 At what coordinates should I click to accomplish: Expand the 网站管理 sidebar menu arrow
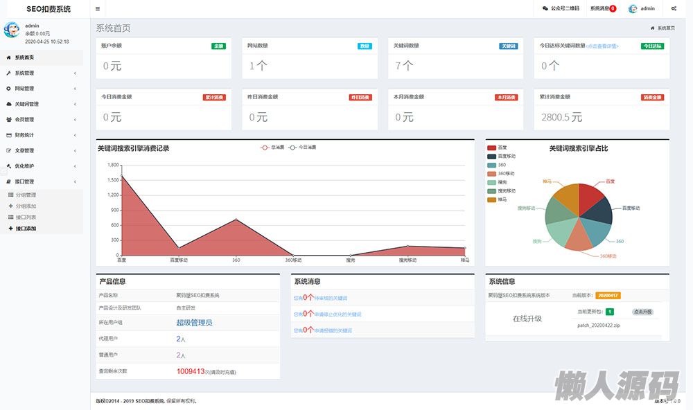pos(75,89)
